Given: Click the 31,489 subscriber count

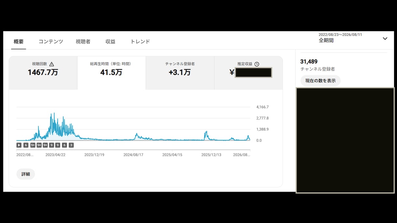Looking at the screenshot, I should tap(309, 61).
